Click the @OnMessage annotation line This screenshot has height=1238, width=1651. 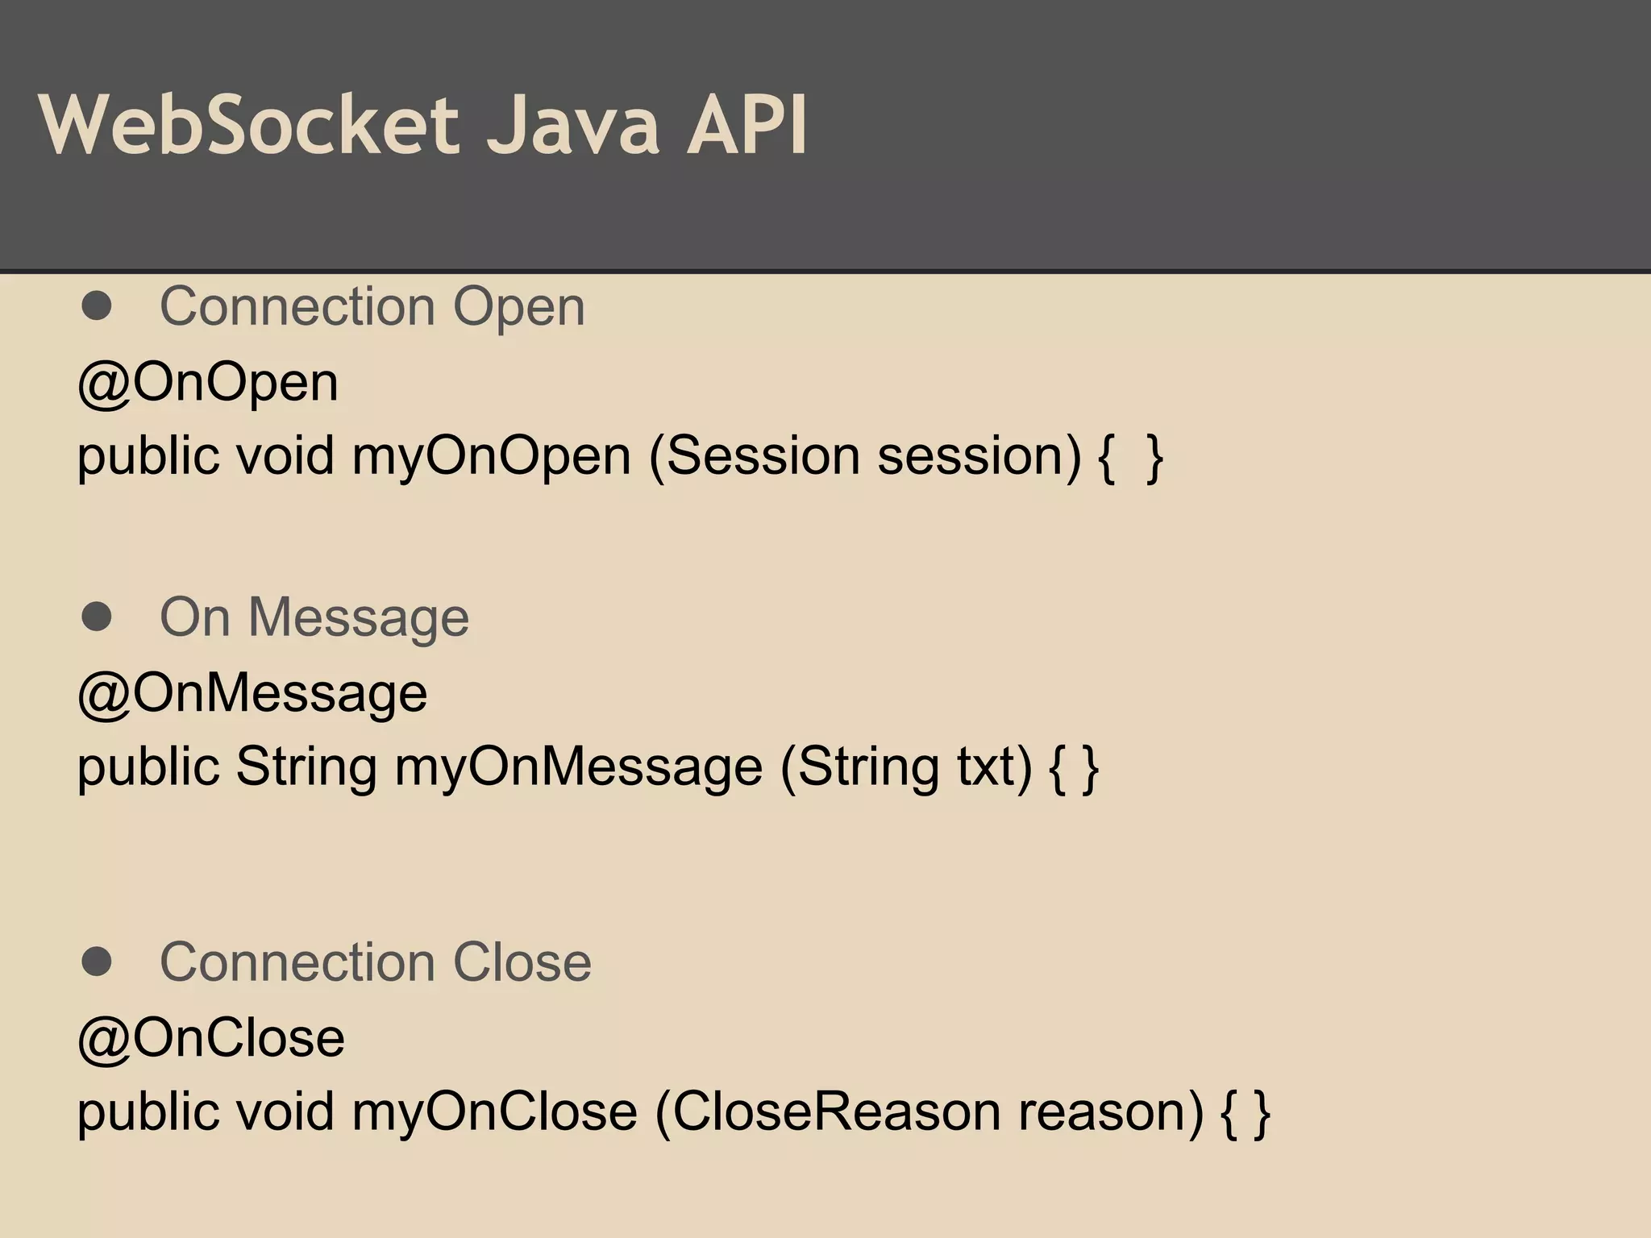coord(252,692)
